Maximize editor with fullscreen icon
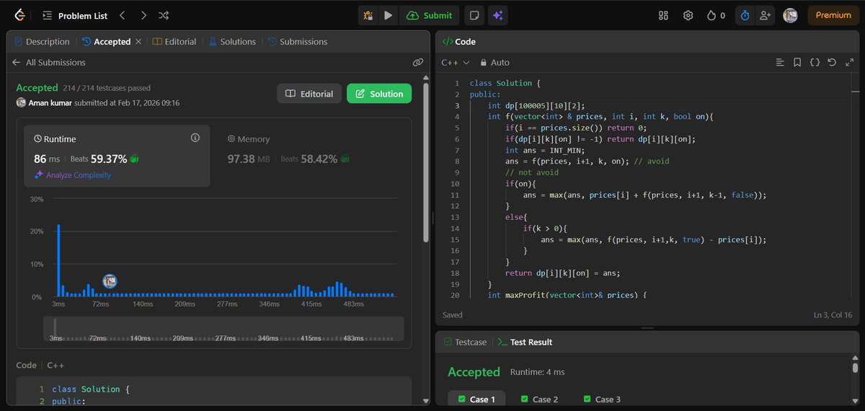 click(x=849, y=63)
